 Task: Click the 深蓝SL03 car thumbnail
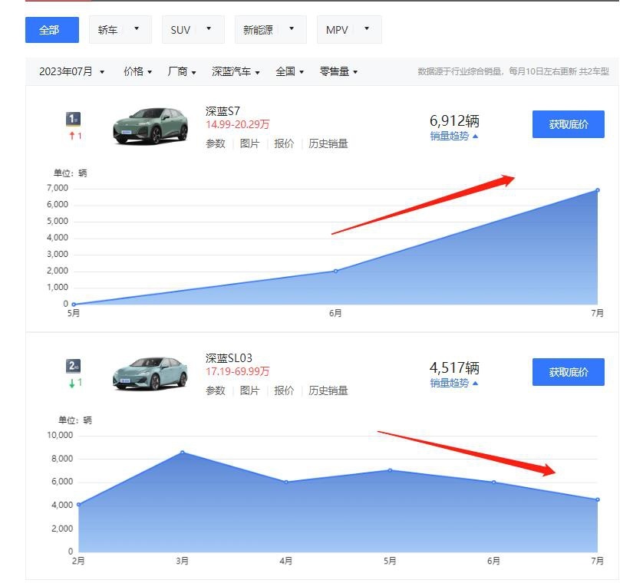[x=150, y=374]
